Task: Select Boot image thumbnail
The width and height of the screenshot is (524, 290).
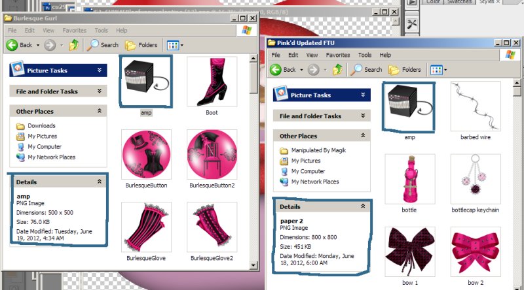Action: click(x=212, y=82)
